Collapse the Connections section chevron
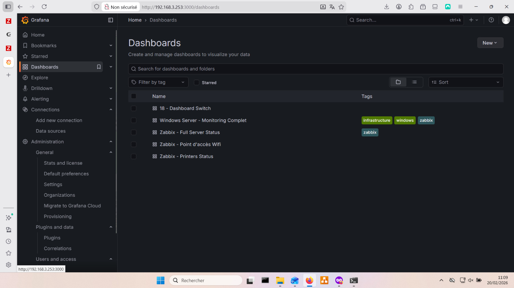Image resolution: width=514 pixels, height=288 pixels. point(111,110)
